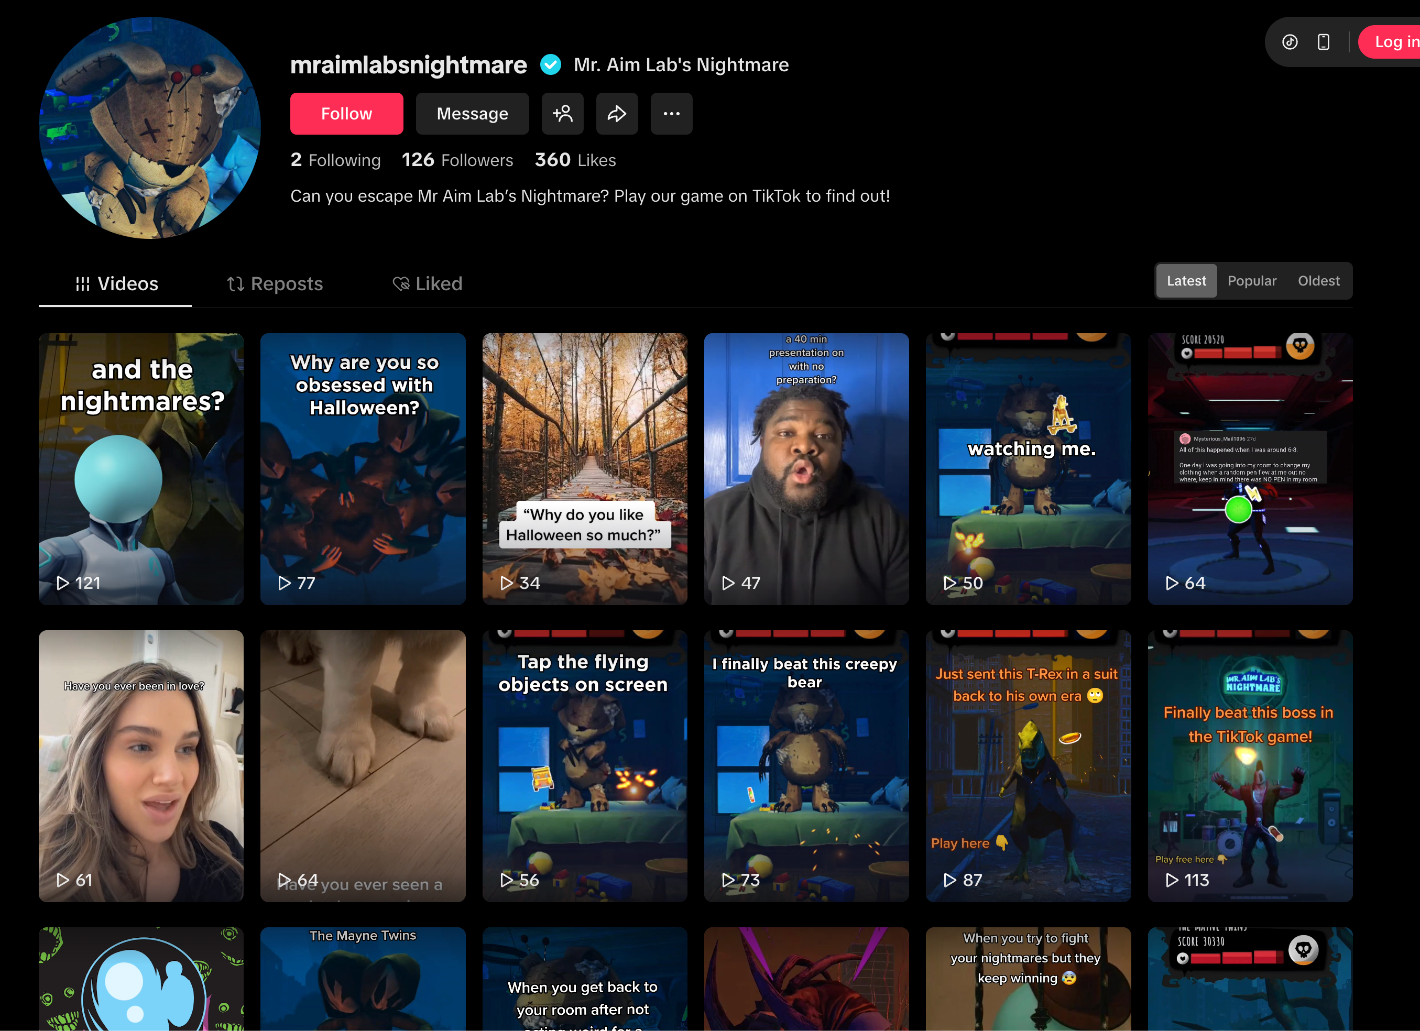Click the phone device icon in top bar
Image resolution: width=1420 pixels, height=1031 pixels.
1324,42
